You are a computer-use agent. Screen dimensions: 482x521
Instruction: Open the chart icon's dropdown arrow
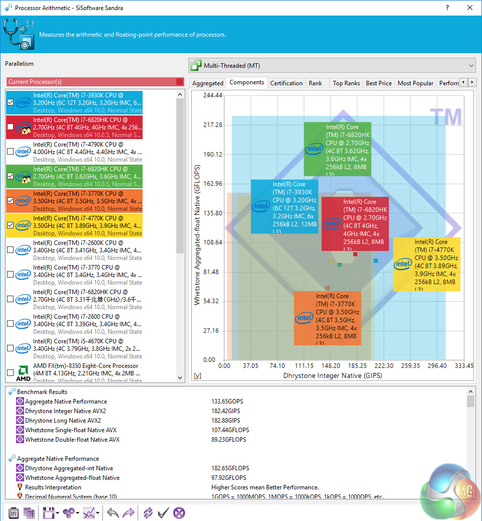pos(98,513)
